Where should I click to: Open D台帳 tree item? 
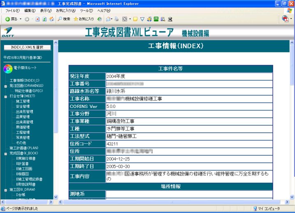[x=21, y=194]
